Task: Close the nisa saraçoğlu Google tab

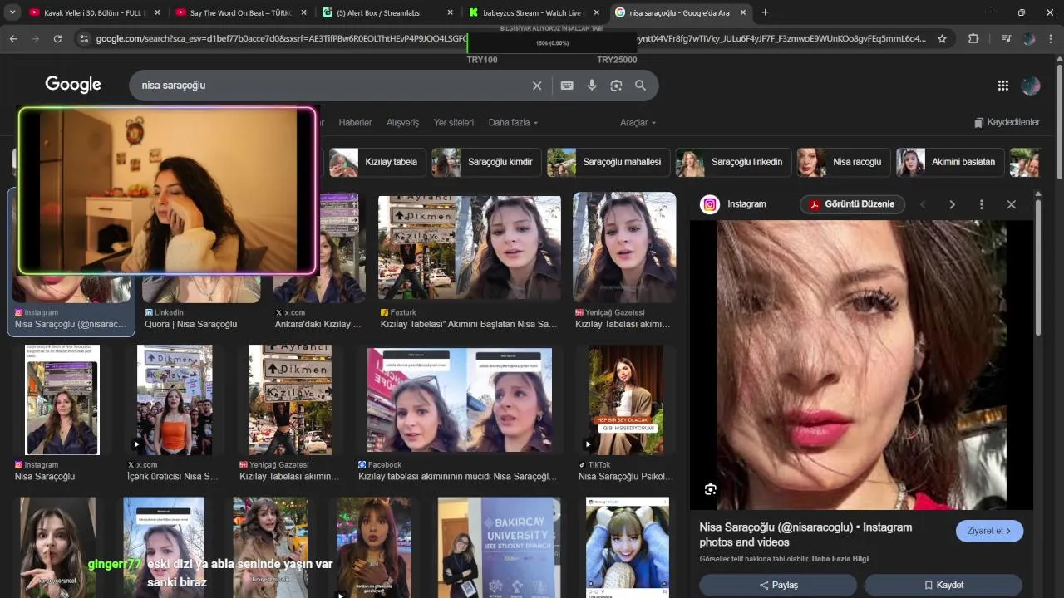Action: 742,12
